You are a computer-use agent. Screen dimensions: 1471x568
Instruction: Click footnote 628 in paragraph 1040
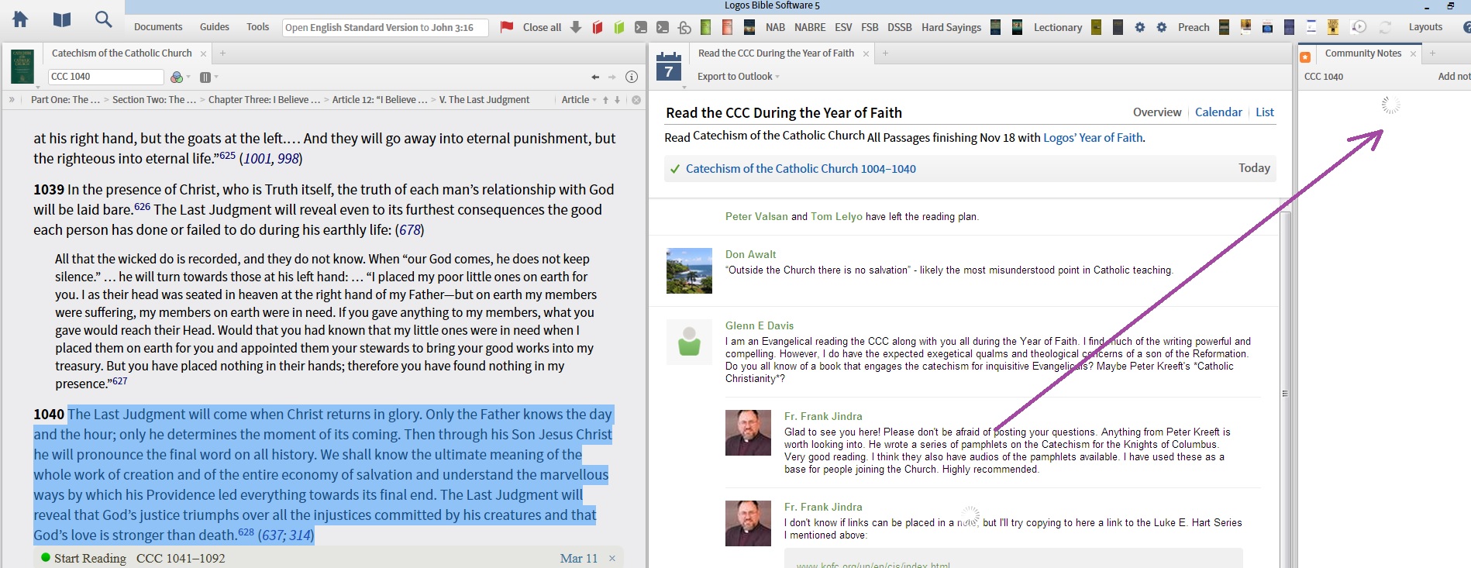[x=246, y=532]
